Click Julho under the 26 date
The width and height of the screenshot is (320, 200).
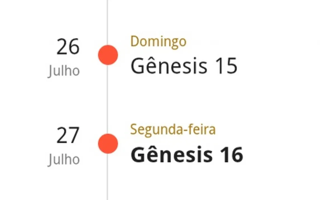(x=64, y=71)
